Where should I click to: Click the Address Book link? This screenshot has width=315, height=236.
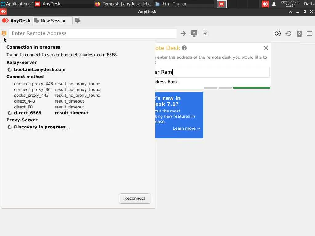click(x=166, y=82)
